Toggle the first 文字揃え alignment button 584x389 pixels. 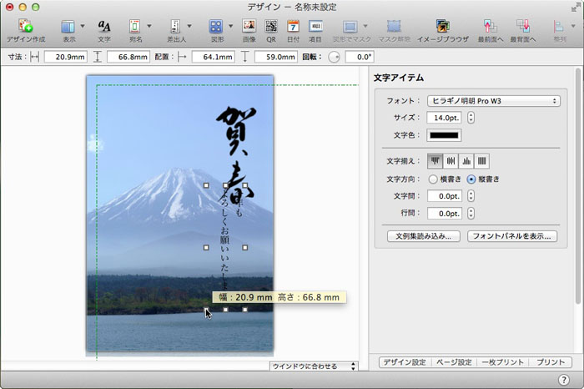click(x=435, y=161)
